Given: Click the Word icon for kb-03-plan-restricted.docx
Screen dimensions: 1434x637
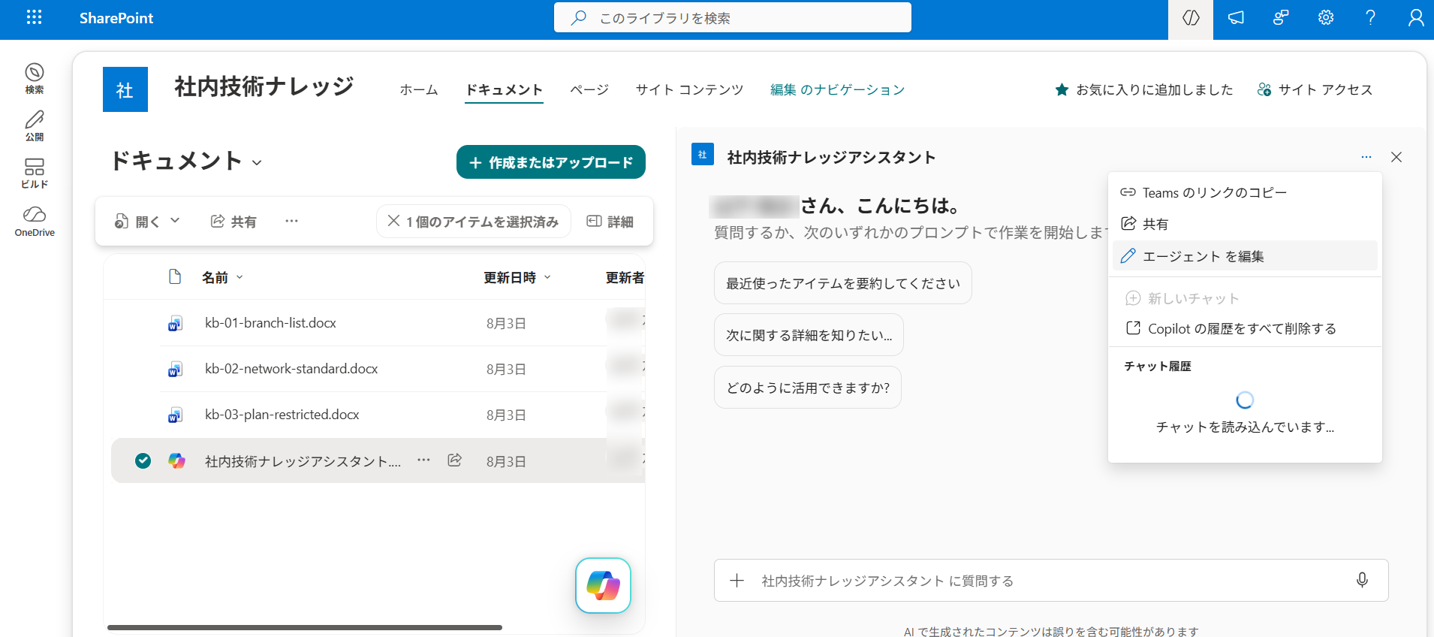Looking at the screenshot, I should coord(175,415).
